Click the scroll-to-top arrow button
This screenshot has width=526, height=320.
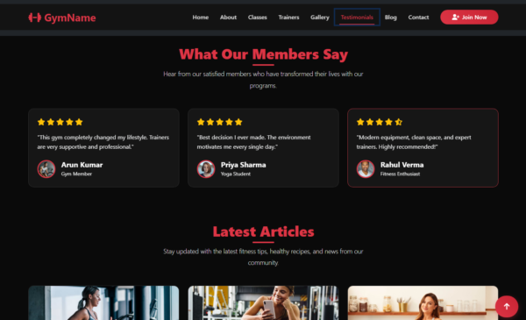point(507,306)
